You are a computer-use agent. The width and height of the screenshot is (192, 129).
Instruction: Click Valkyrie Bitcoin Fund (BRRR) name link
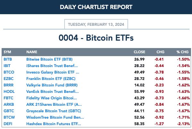(x=52, y=85)
